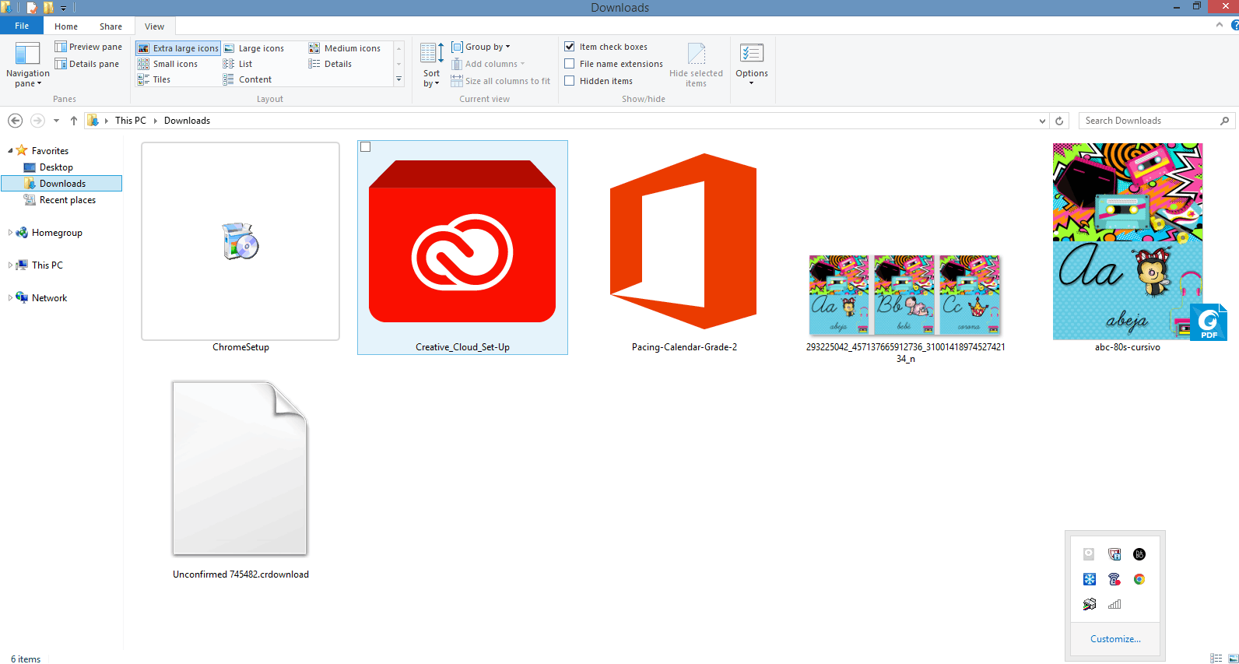Click the printer tray icon
The image size is (1239, 664).
click(x=1090, y=604)
